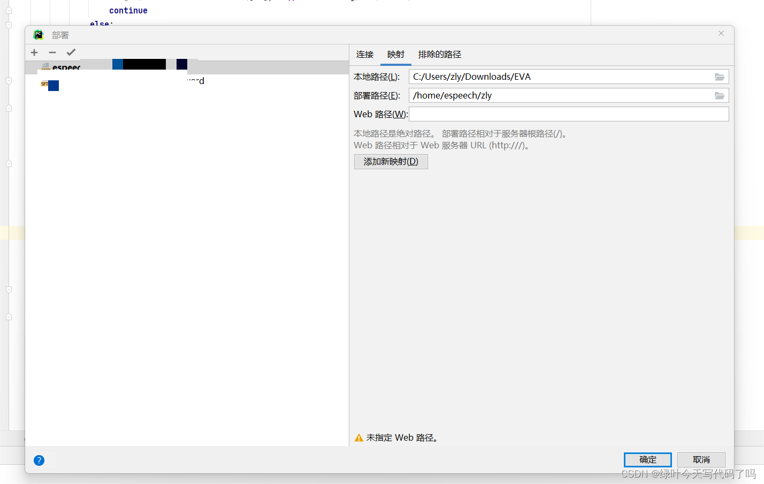Switch to the 映射 tab
The image size is (764, 484).
[396, 55]
